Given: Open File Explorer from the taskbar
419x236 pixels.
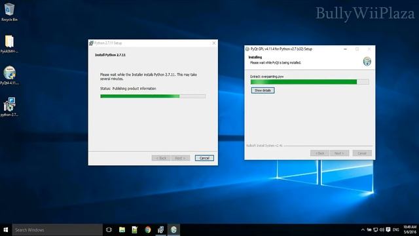Looking at the screenshot, I should click(x=122, y=230).
